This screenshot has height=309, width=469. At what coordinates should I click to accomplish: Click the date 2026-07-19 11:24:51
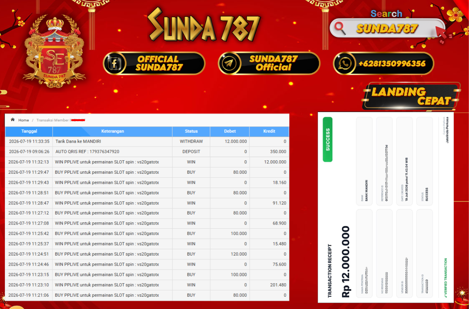pyautogui.click(x=29, y=254)
